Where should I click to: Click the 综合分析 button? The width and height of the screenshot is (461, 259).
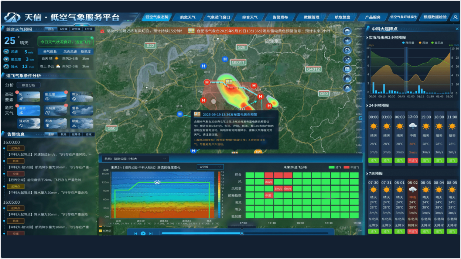click(x=29, y=85)
